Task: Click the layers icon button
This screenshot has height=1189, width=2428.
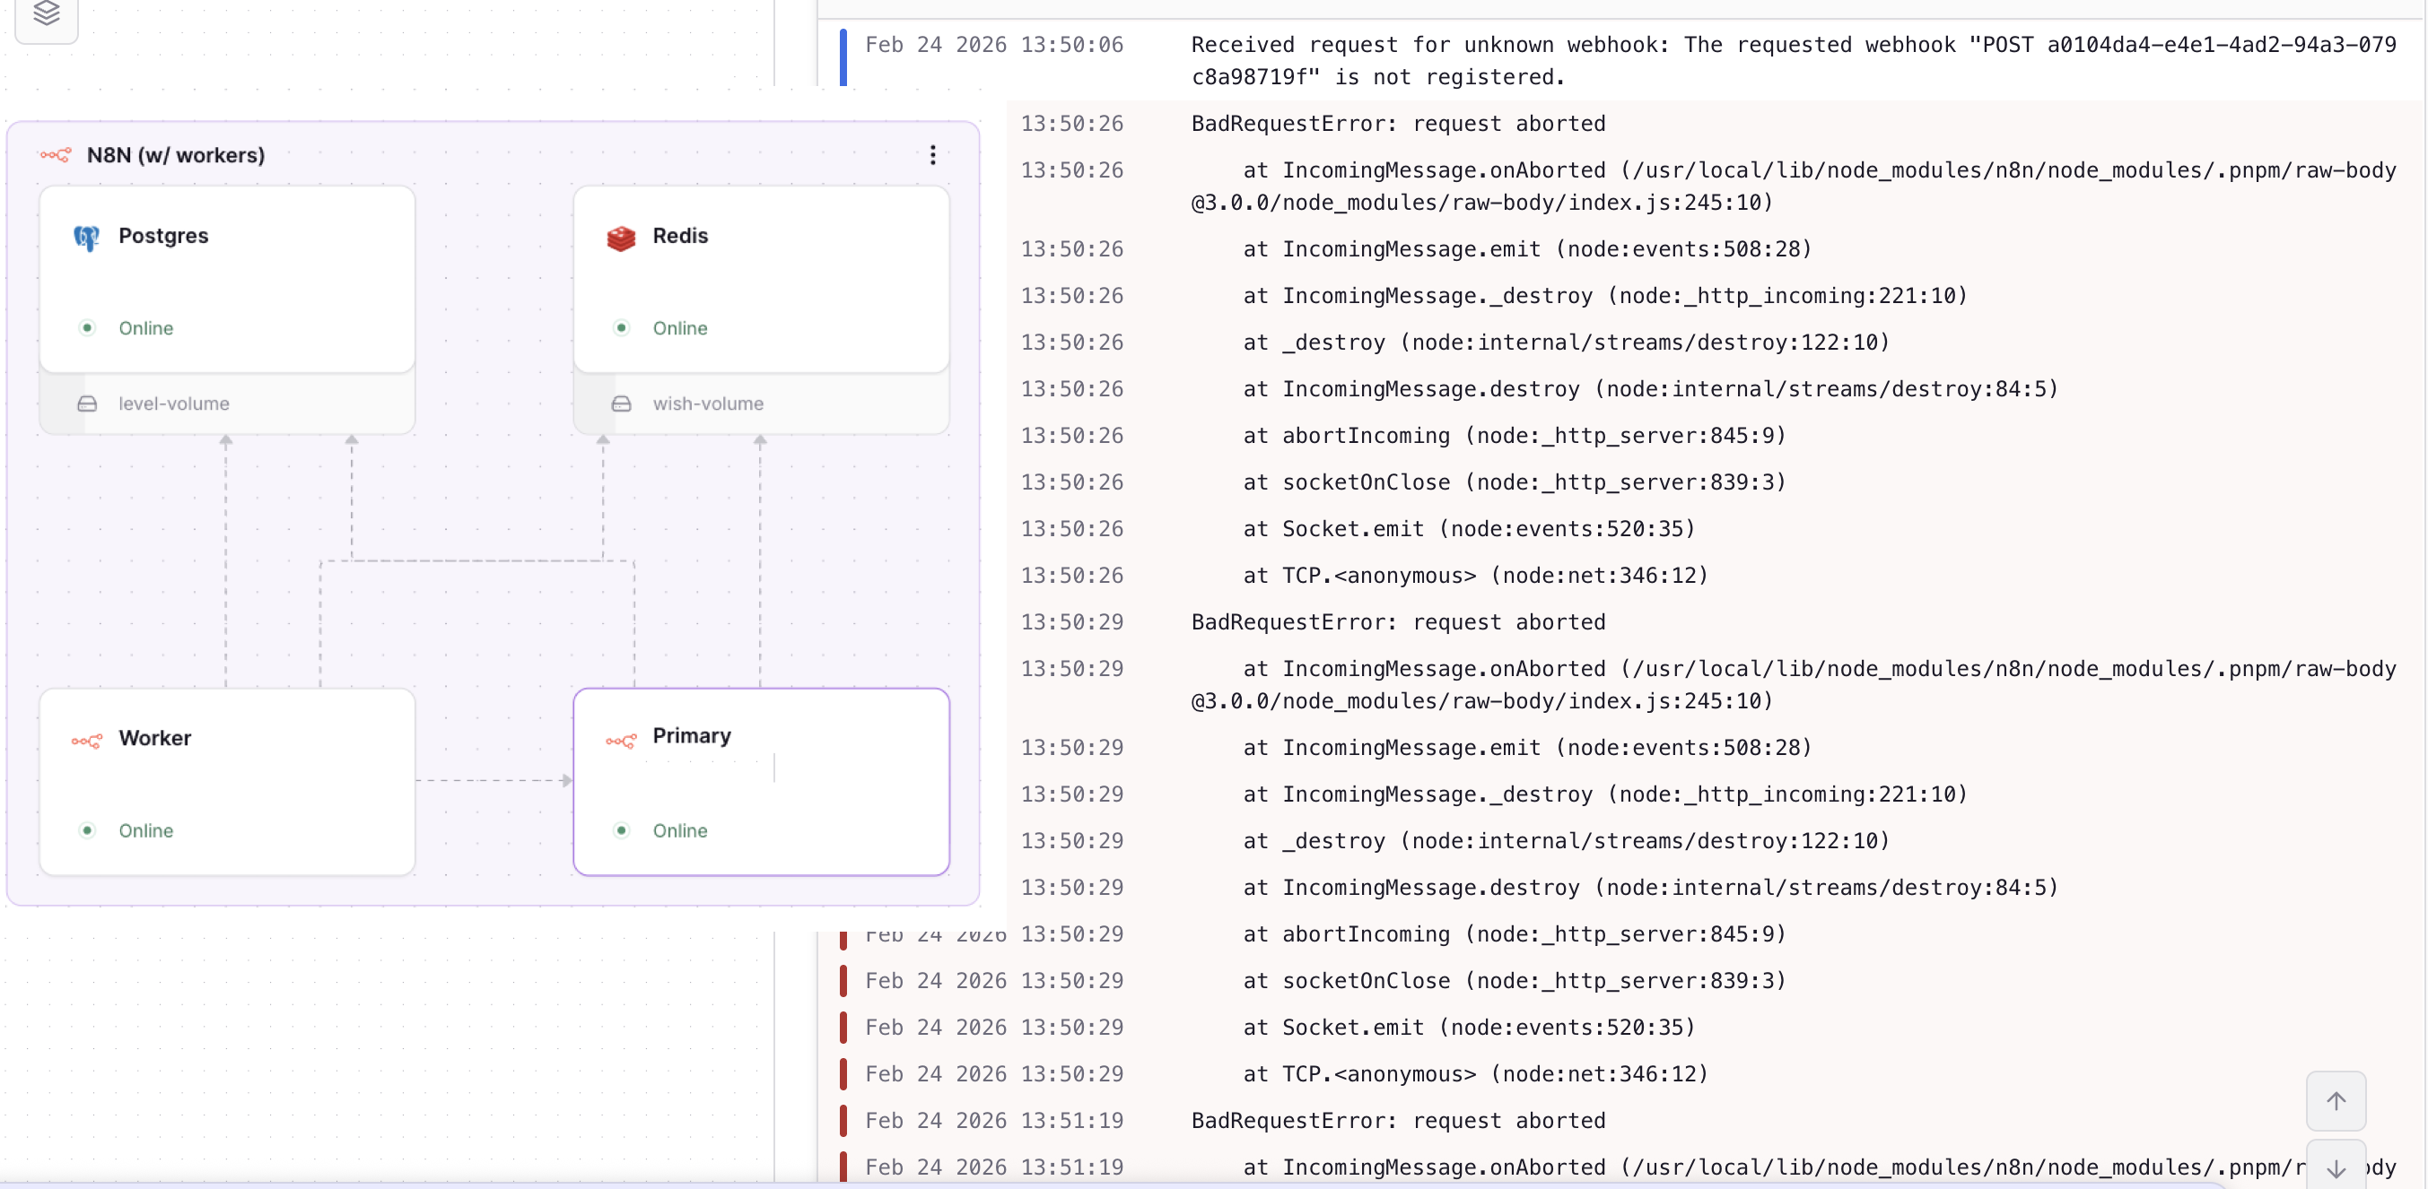Action: [46, 13]
